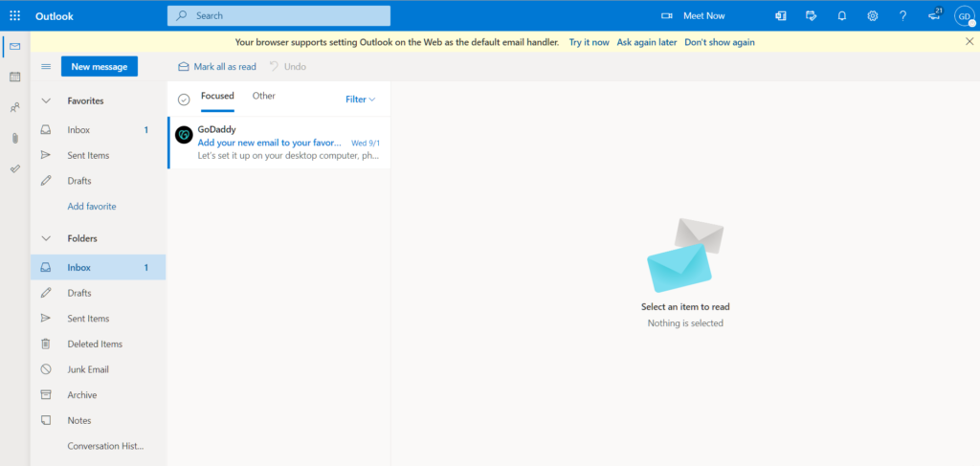Click the Add favorite link
Viewport: 980px width, 466px height.
pyautogui.click(x=92, y=206)
